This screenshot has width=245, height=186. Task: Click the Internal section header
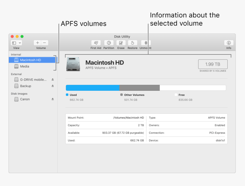pyautogui.click(x=16, y=55)
